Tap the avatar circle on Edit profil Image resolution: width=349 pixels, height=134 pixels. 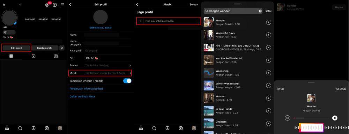101,17
